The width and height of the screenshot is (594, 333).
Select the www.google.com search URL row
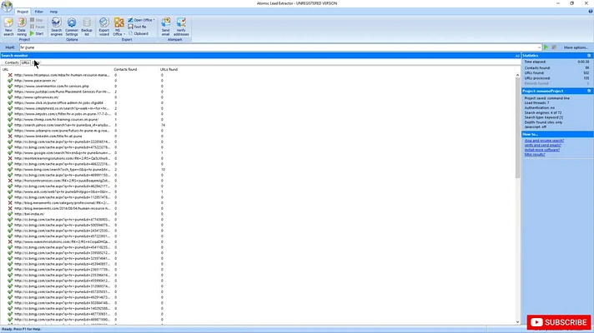coord(62,152)
